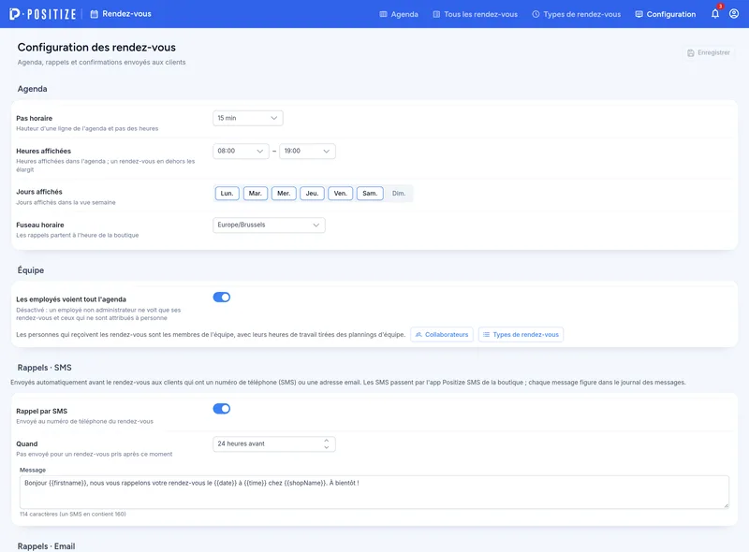Toggle Mar. day button
749x552 pixels.
[x=255, y=194]
